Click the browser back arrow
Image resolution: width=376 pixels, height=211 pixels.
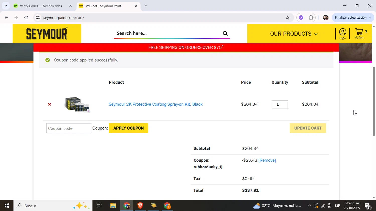click(6, 18)
